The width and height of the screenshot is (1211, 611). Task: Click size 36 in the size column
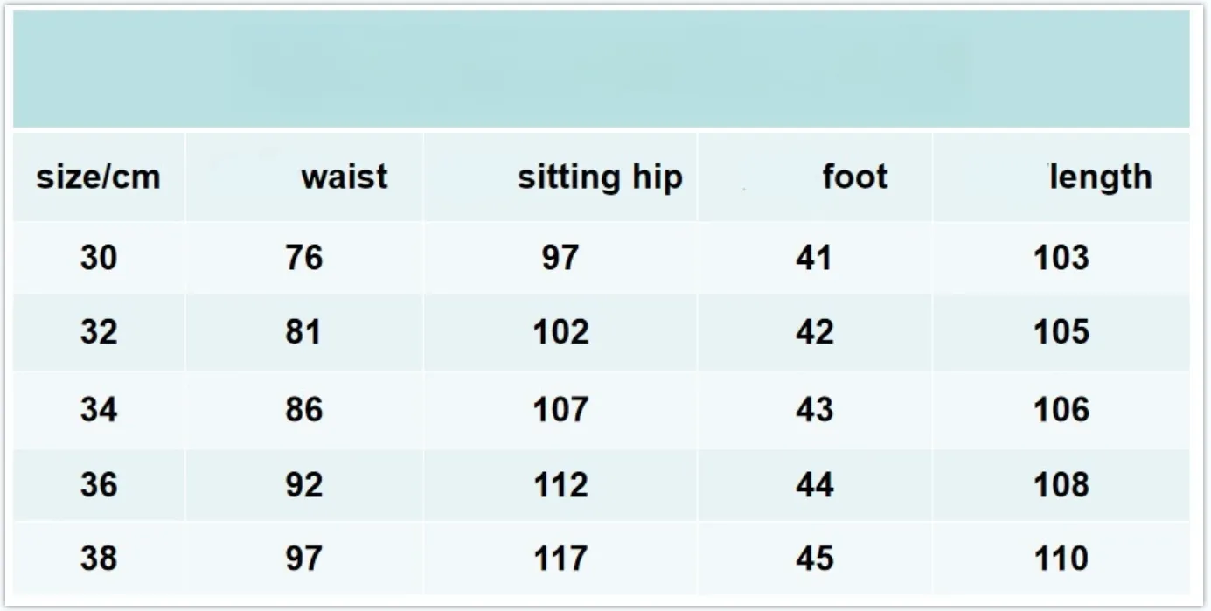98,484
